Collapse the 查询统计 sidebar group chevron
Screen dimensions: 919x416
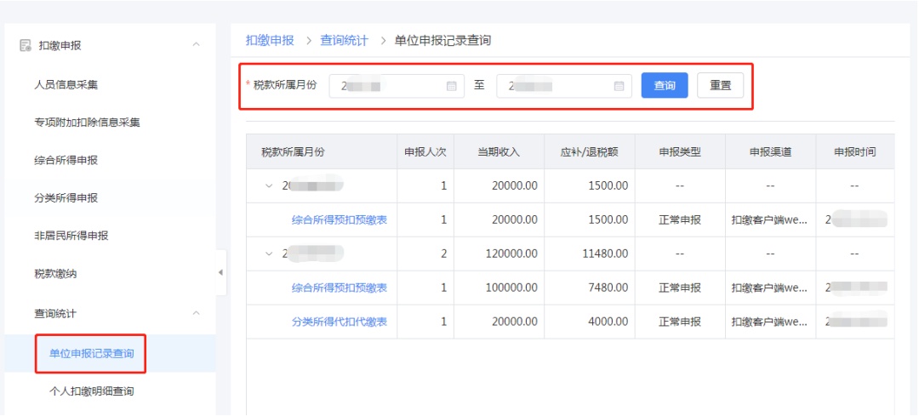pos(197,314)
